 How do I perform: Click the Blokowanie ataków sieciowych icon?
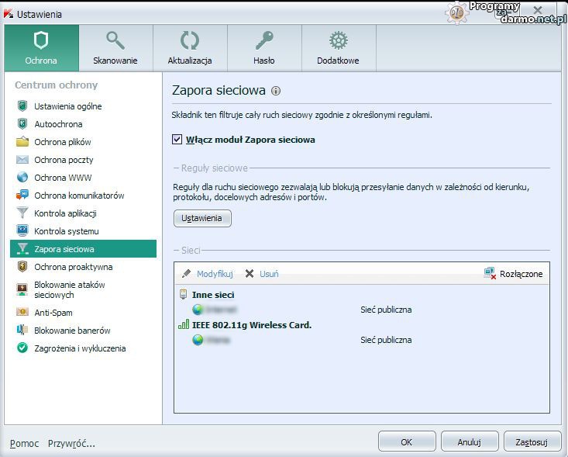[22, 289]
